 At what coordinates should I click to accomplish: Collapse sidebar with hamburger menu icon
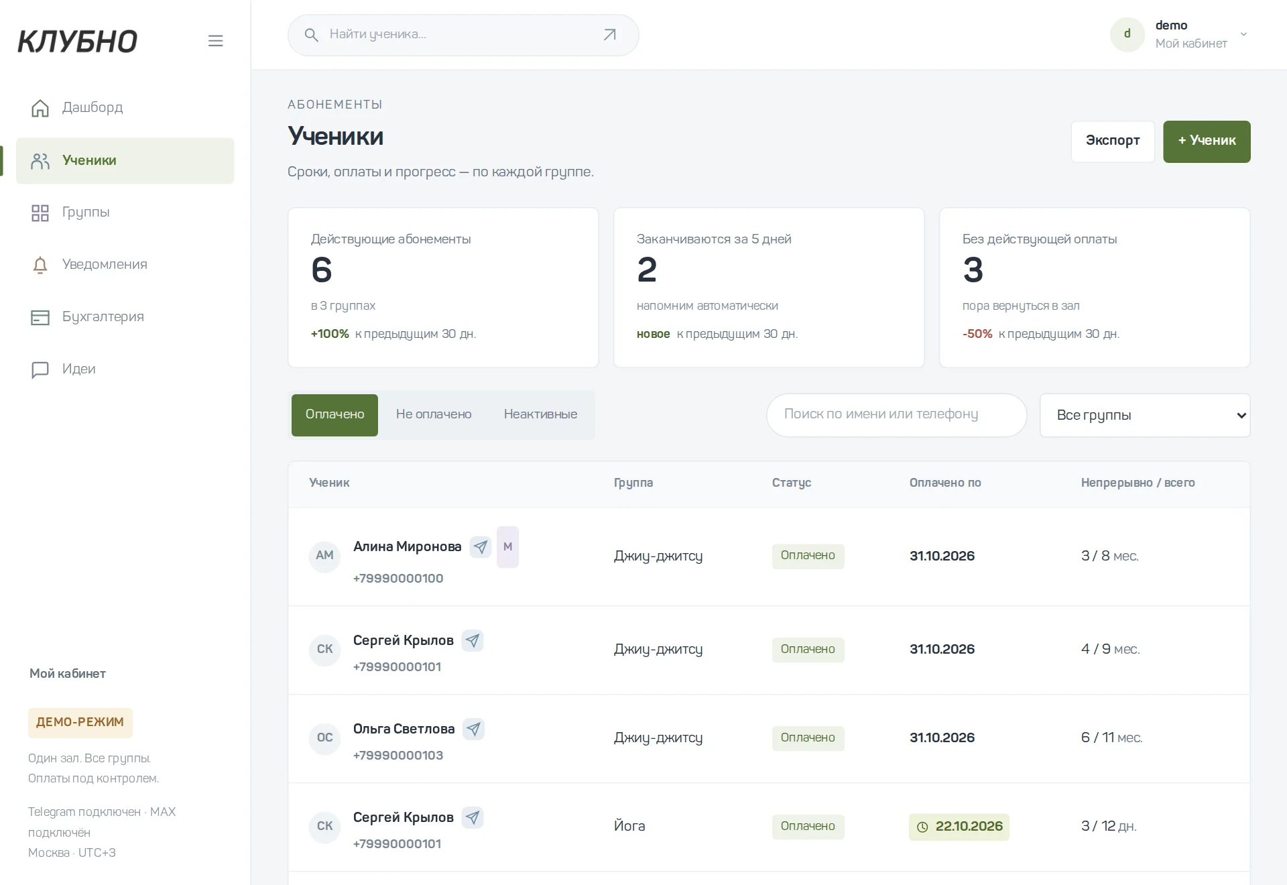[x=215, y=41]
